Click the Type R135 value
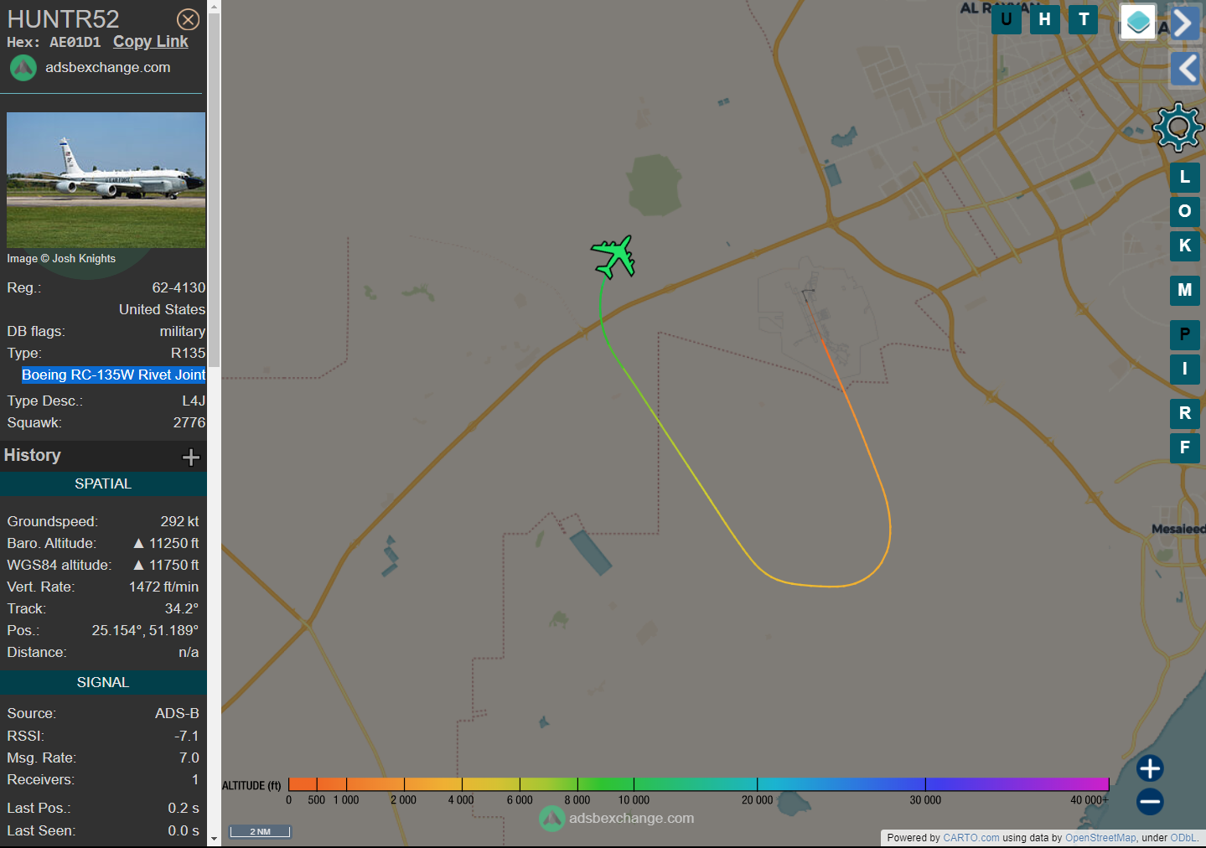 coord(188,353)
